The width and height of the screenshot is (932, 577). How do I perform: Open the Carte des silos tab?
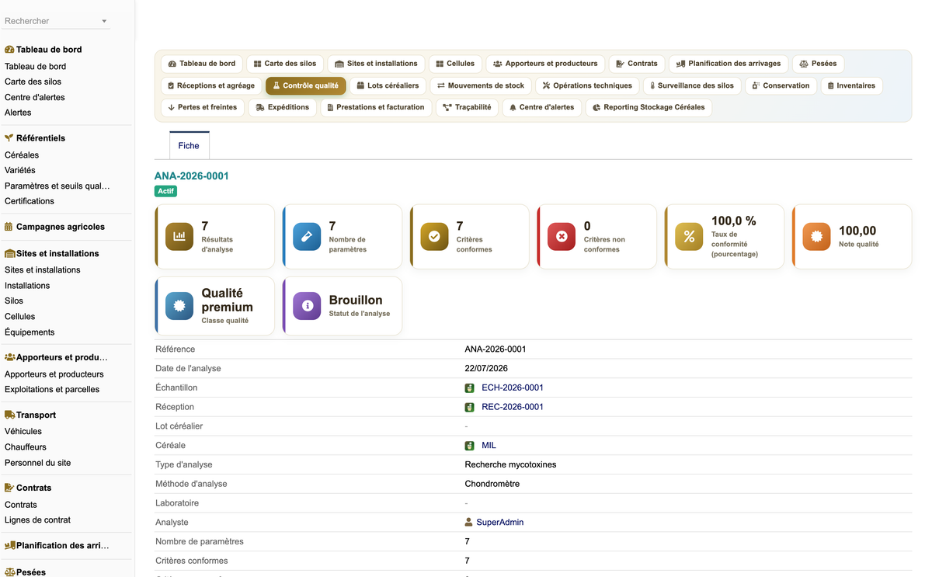click(x=285, y=64)
